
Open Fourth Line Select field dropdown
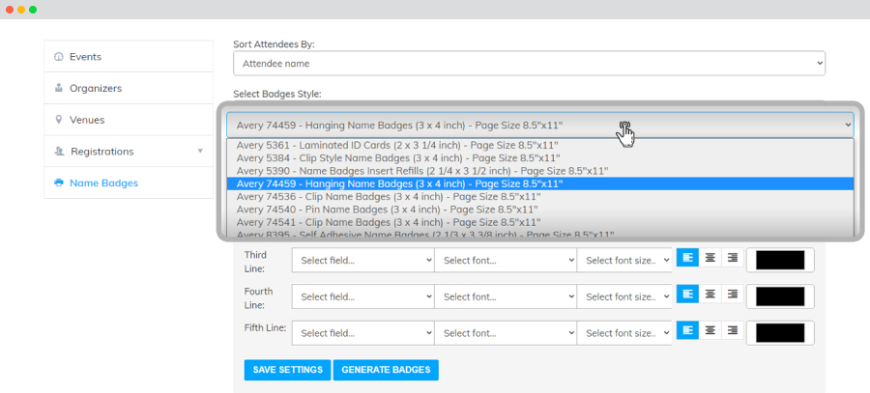coord(362,296)
